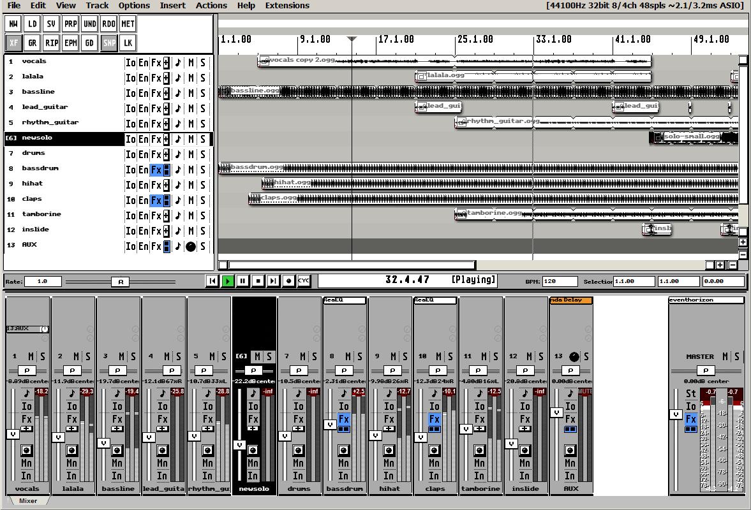Open the Fx chain for bassdrum track
This screenshot has width=751, height=510.
(156, 170)
